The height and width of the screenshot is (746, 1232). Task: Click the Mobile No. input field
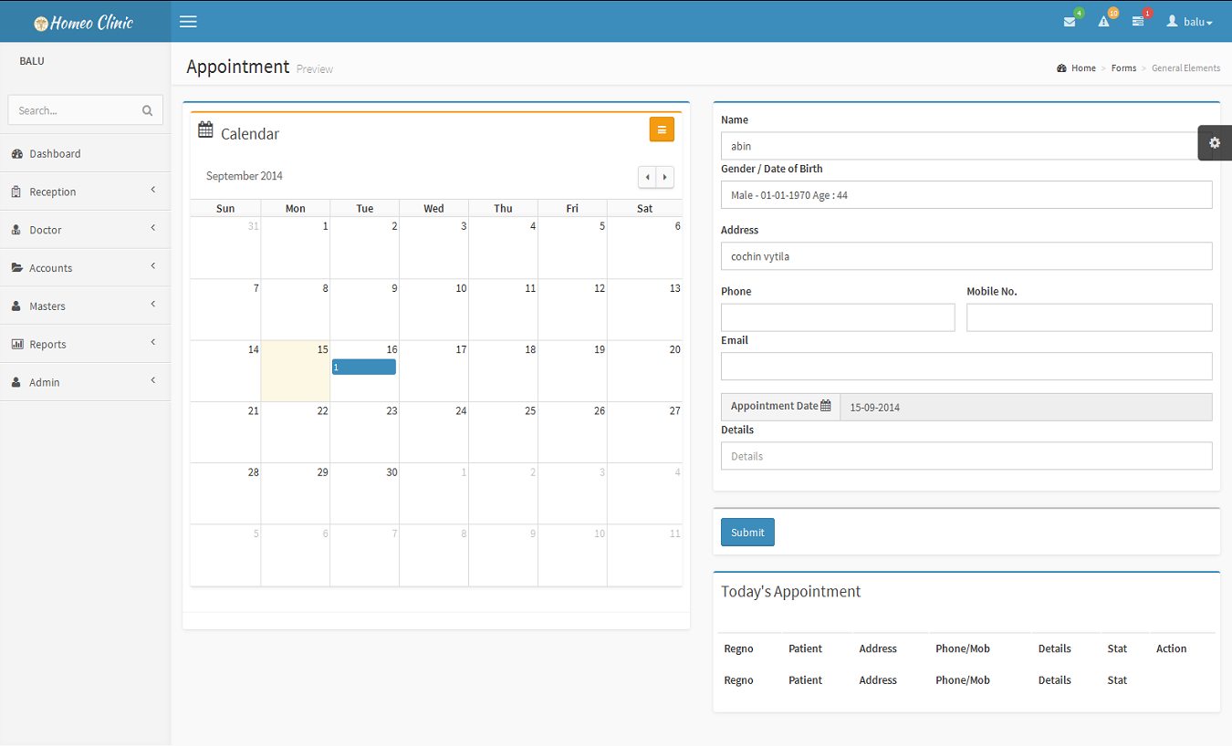1089,317
